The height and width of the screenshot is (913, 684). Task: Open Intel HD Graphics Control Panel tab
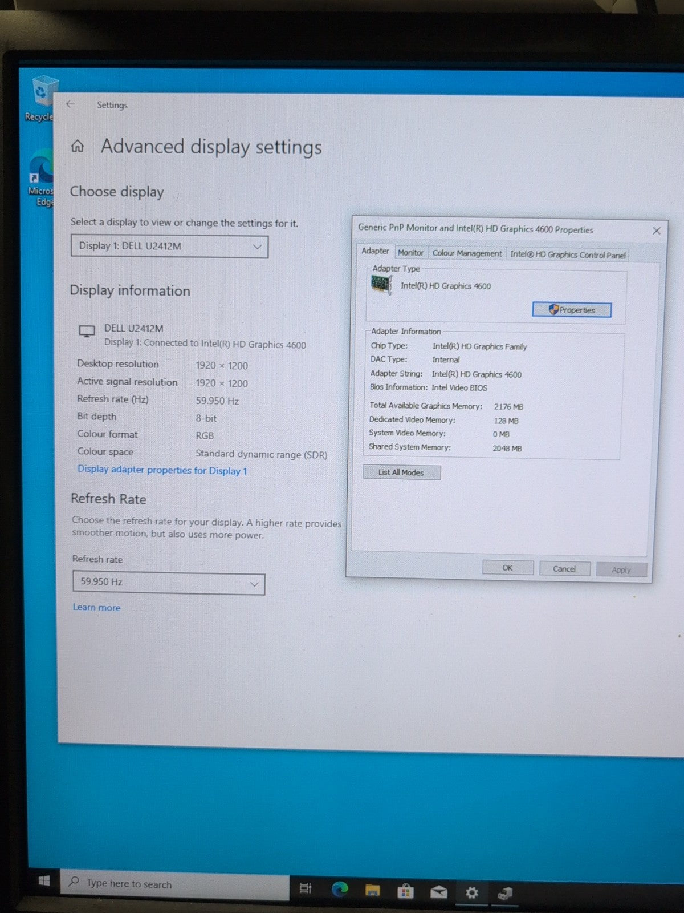pos(568,254)
